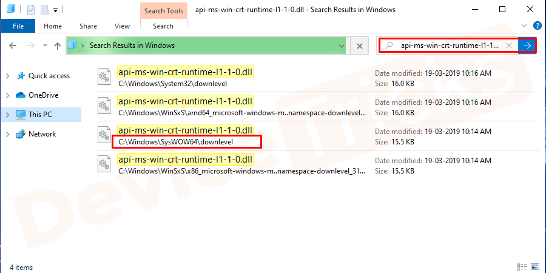Click the search box text field
The image size is (546, 273).
(x=450, y=45)
